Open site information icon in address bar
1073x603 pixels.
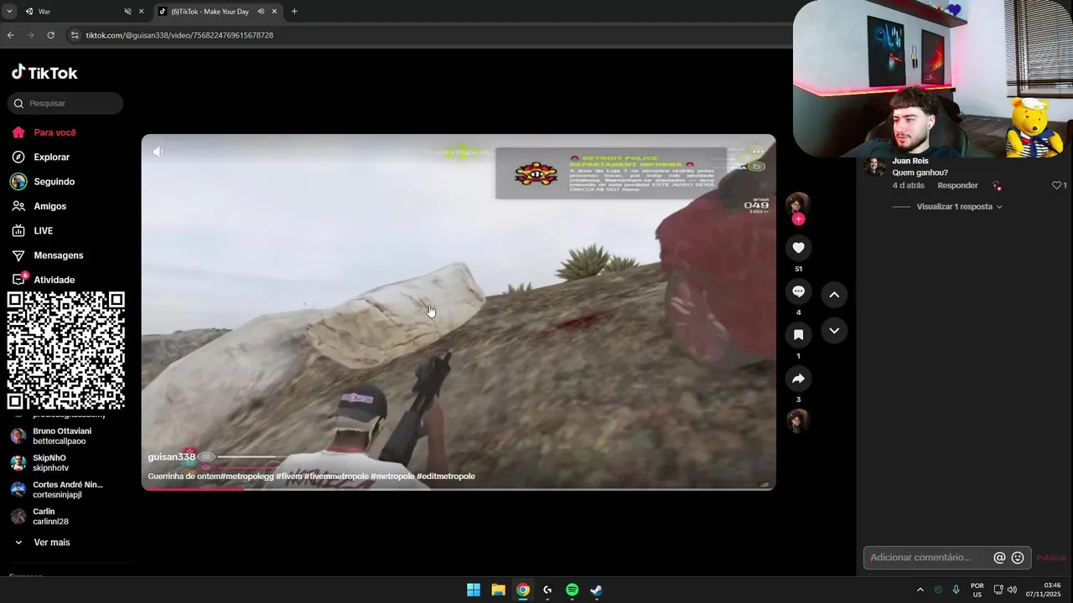[74, 35]
